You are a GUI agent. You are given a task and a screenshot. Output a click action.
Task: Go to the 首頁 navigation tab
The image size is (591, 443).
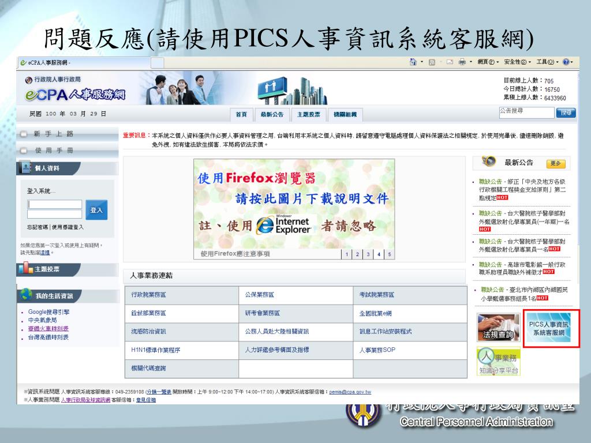241,115
